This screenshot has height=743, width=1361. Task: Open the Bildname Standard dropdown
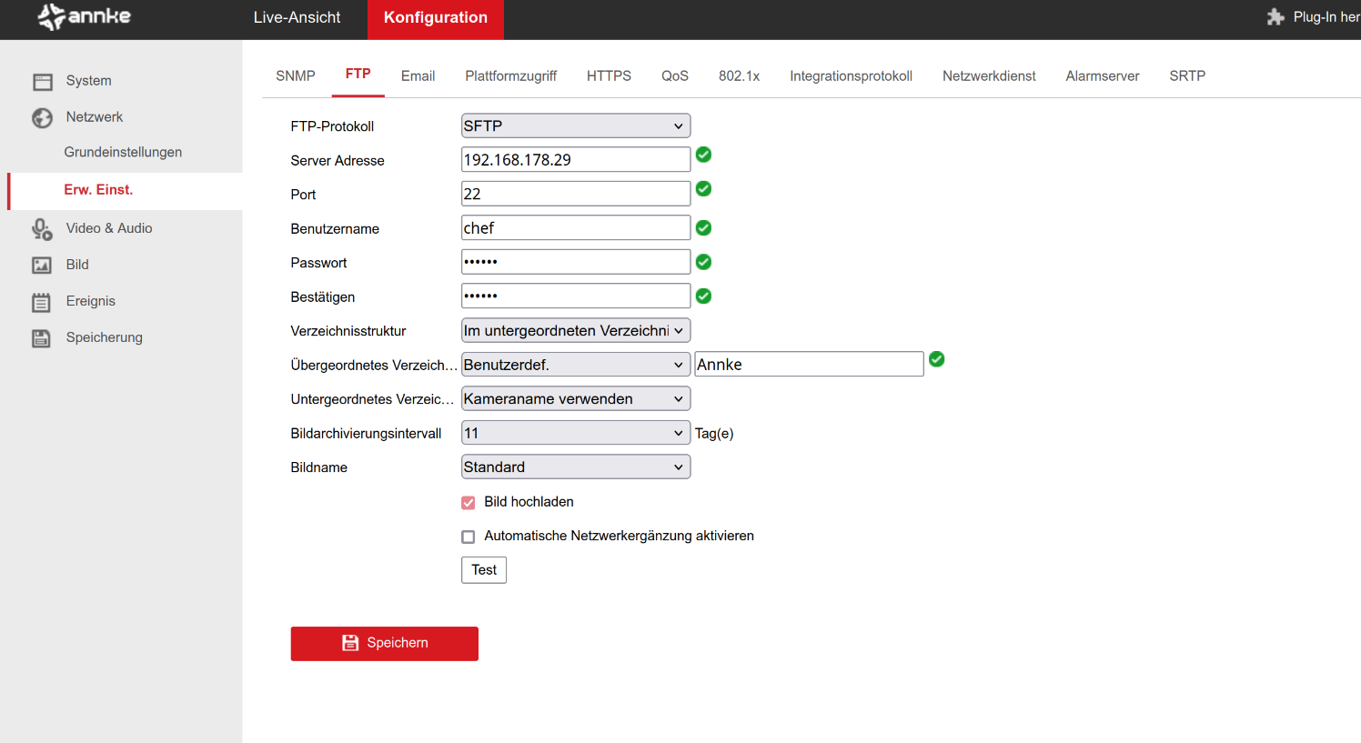(575, 467)
